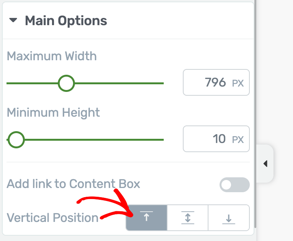Click the Maximum Width slider handle
This screenshot has width=293, height=241.
tap(66, 83)
